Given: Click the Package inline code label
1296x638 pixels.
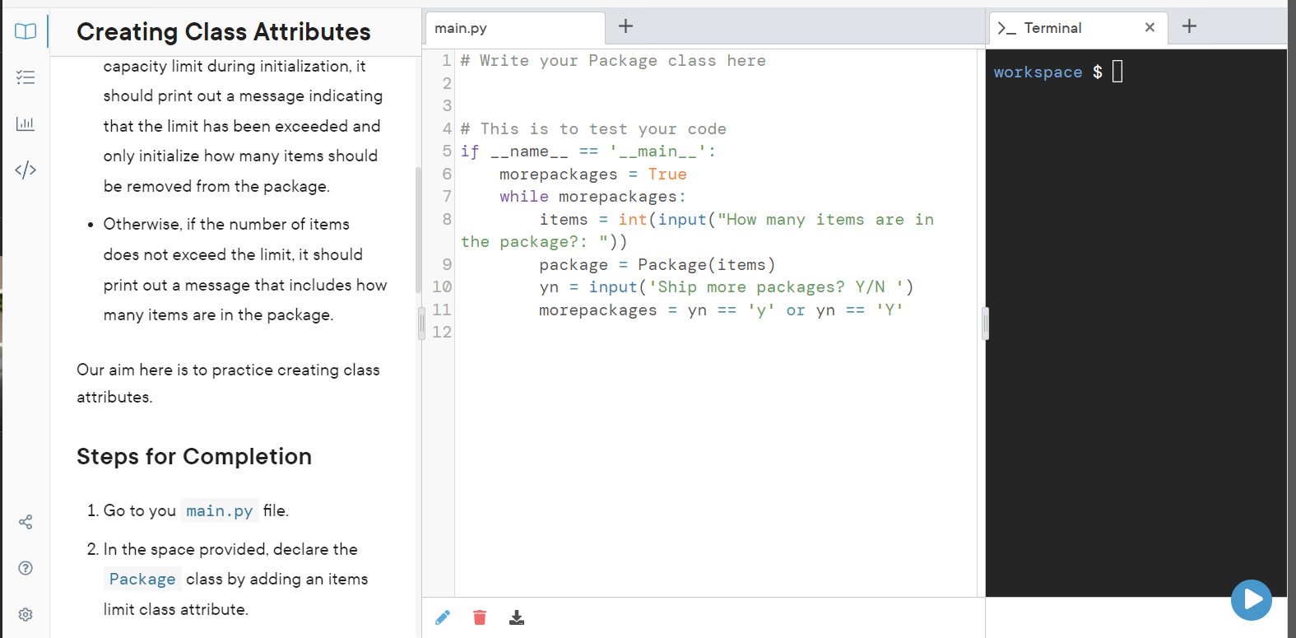Looking at the screenshot, I should click(x=142, y=579).
